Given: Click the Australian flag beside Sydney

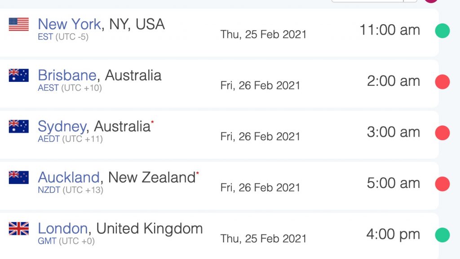Looking at the screenshot, I should 19,126.
